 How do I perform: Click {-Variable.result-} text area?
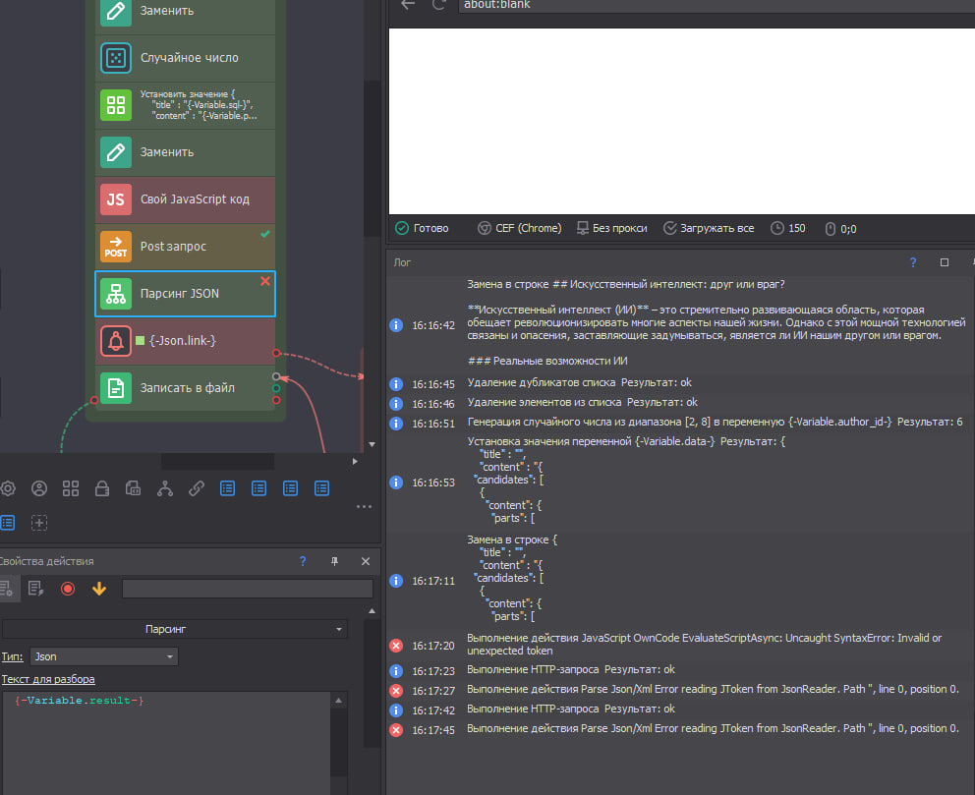coord(167,743)
